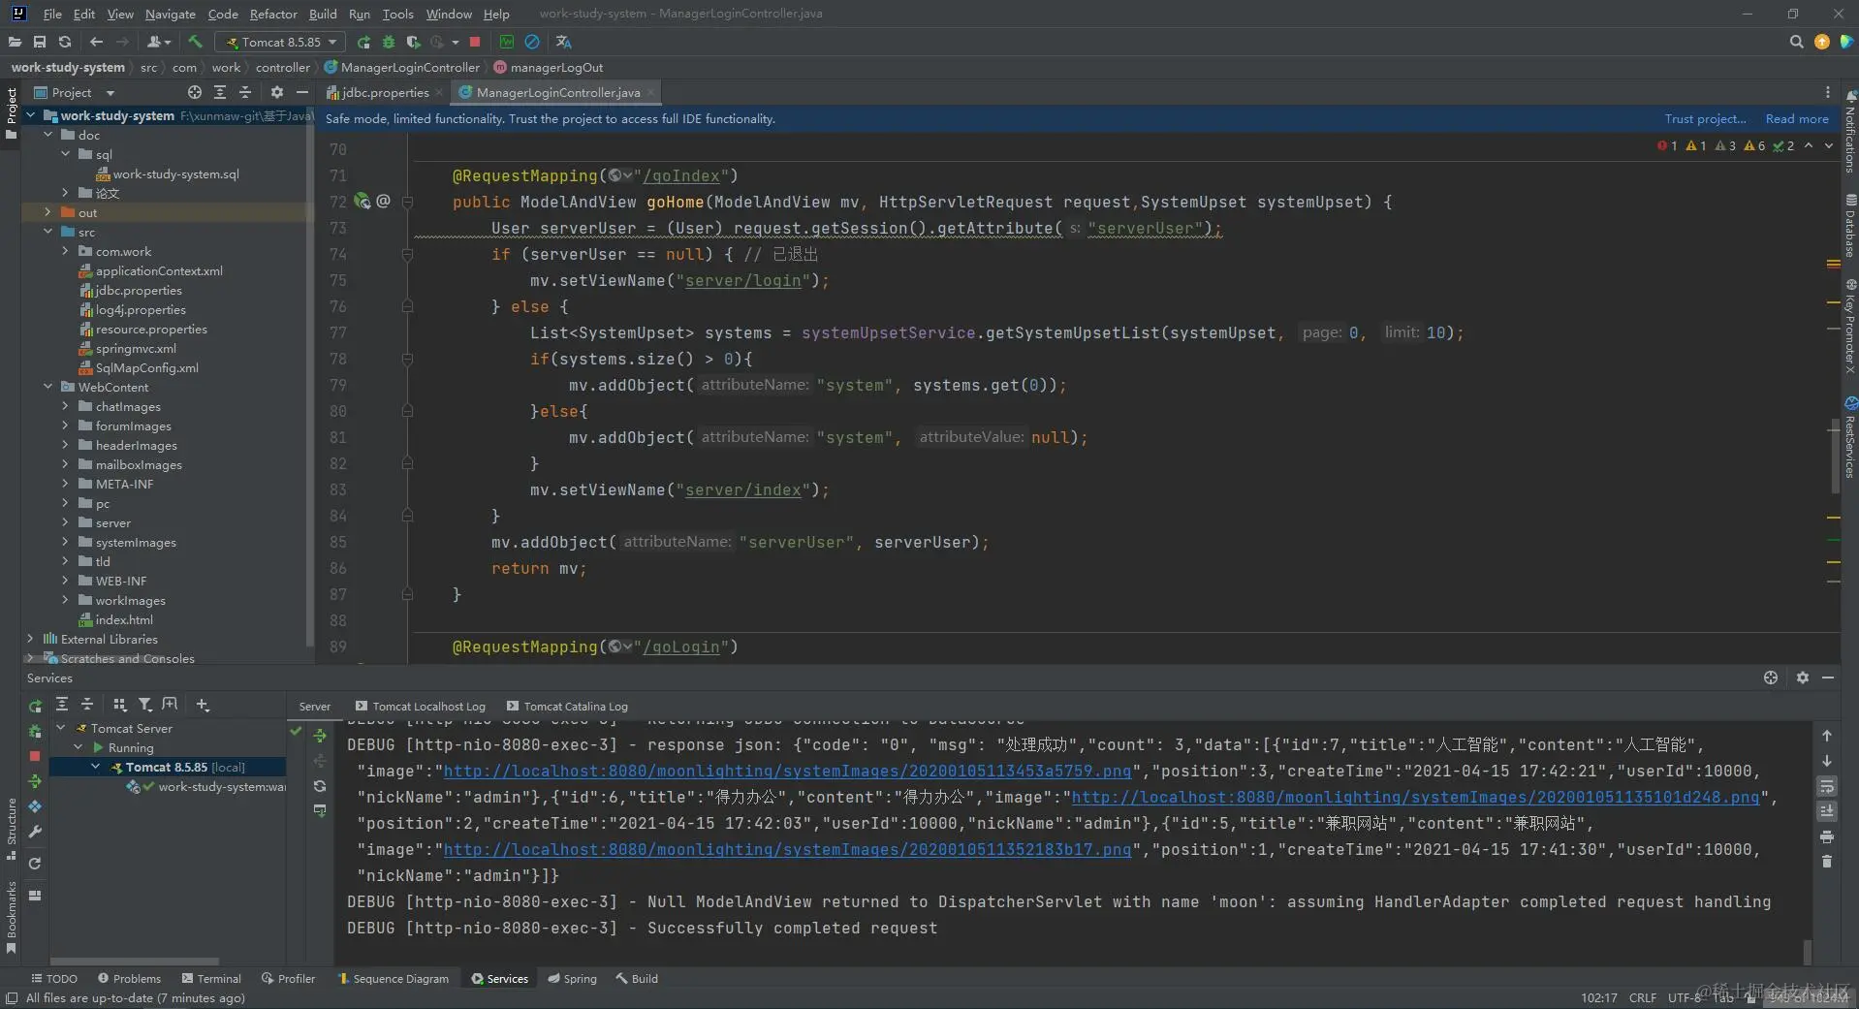Expand the out folder in the project tree

[x=48, y=212]
